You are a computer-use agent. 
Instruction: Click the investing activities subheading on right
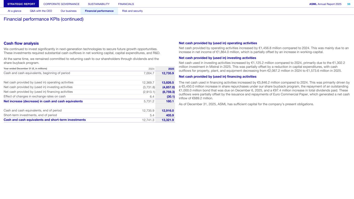[x=217, y=58]
